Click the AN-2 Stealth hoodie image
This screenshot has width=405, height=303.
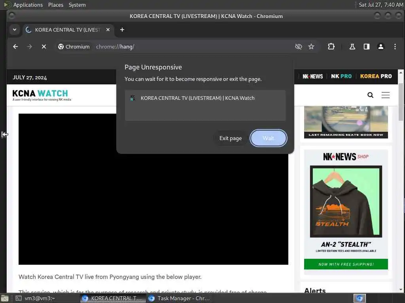pos(346,201)
